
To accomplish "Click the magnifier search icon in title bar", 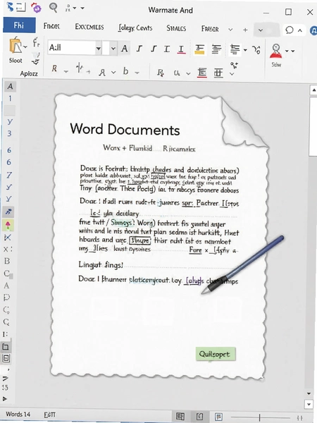I will coord(54,7).
